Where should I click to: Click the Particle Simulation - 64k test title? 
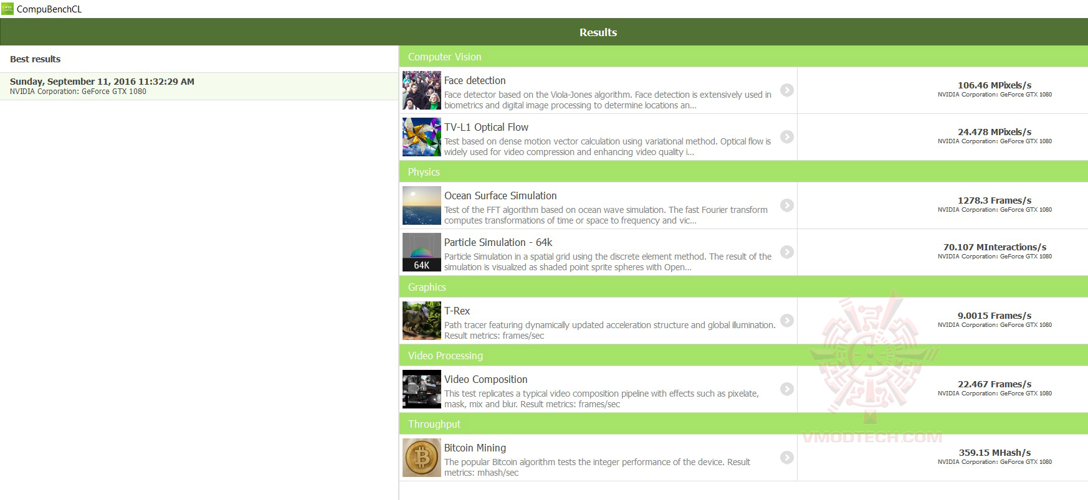tap(498, 242)
